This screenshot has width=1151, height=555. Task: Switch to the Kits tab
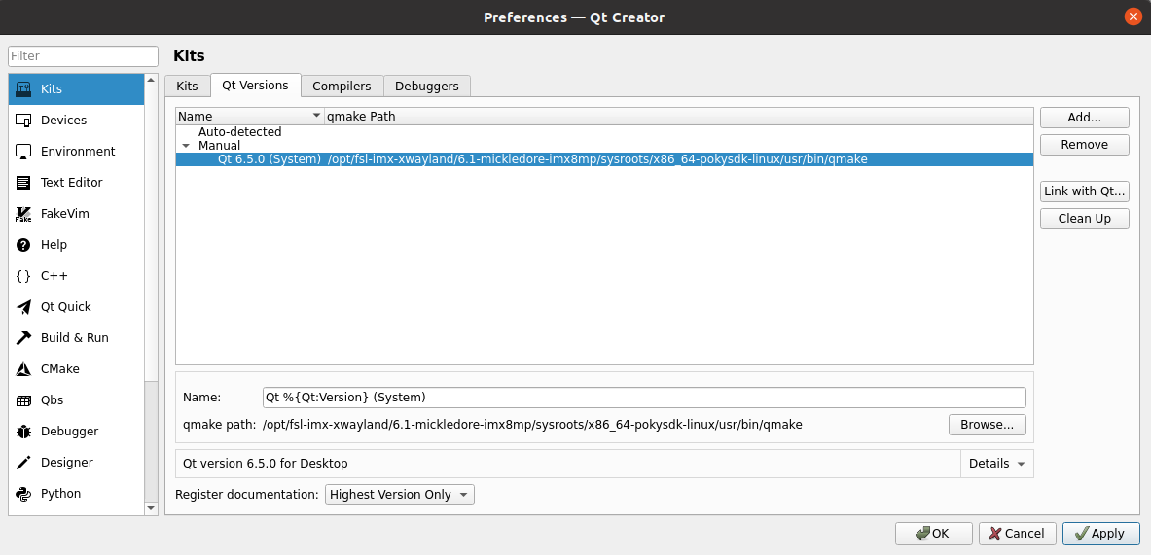pyautogui.click(x=187, y=86)
